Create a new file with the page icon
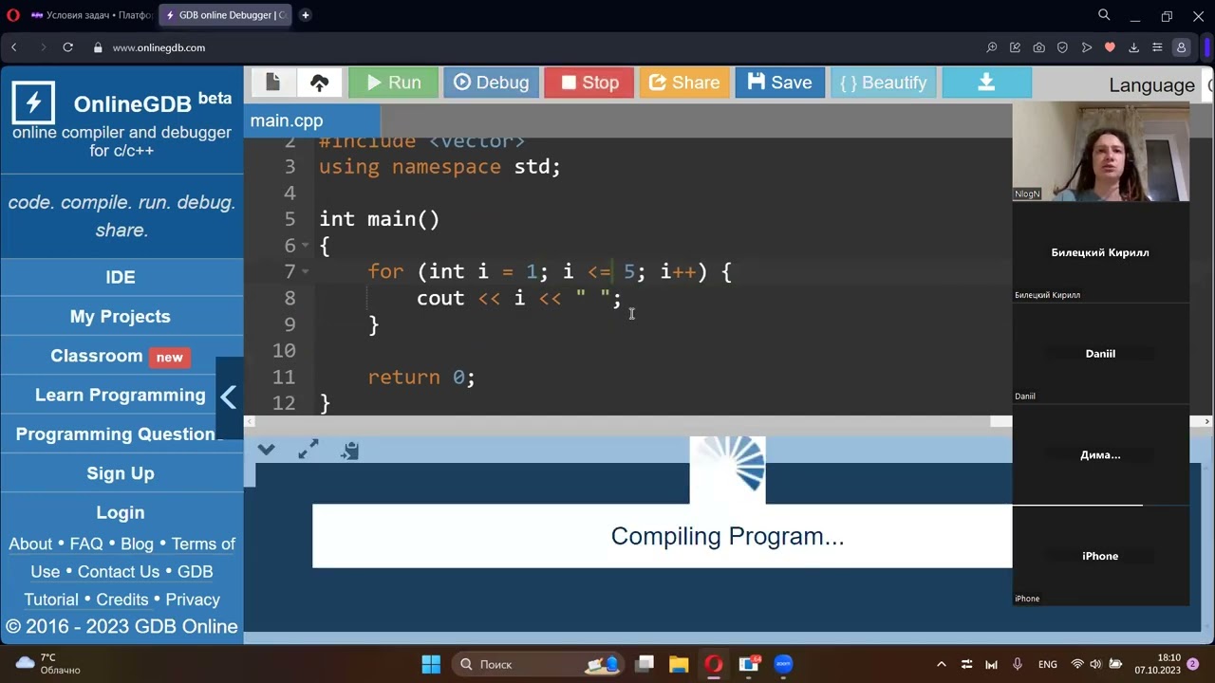 tap(273, 83)
